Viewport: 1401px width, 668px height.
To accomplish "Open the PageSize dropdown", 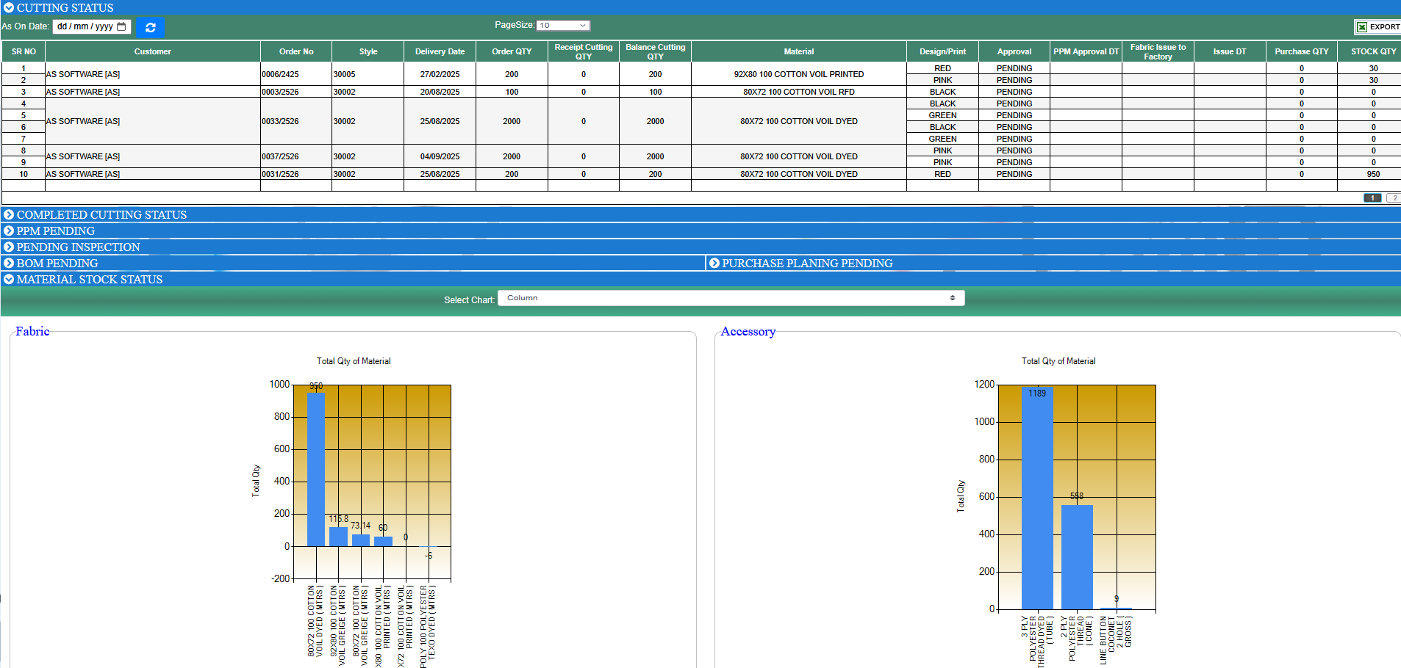I will pyautogui.click(x=562, y=26).
